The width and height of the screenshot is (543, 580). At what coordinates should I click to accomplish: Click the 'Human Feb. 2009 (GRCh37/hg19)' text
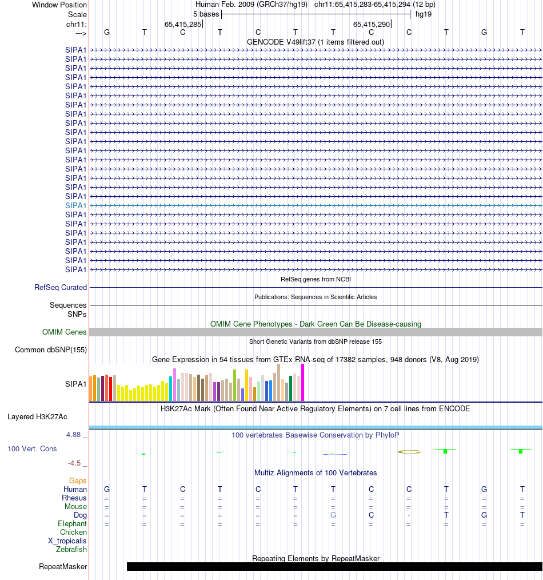(251, 5)
